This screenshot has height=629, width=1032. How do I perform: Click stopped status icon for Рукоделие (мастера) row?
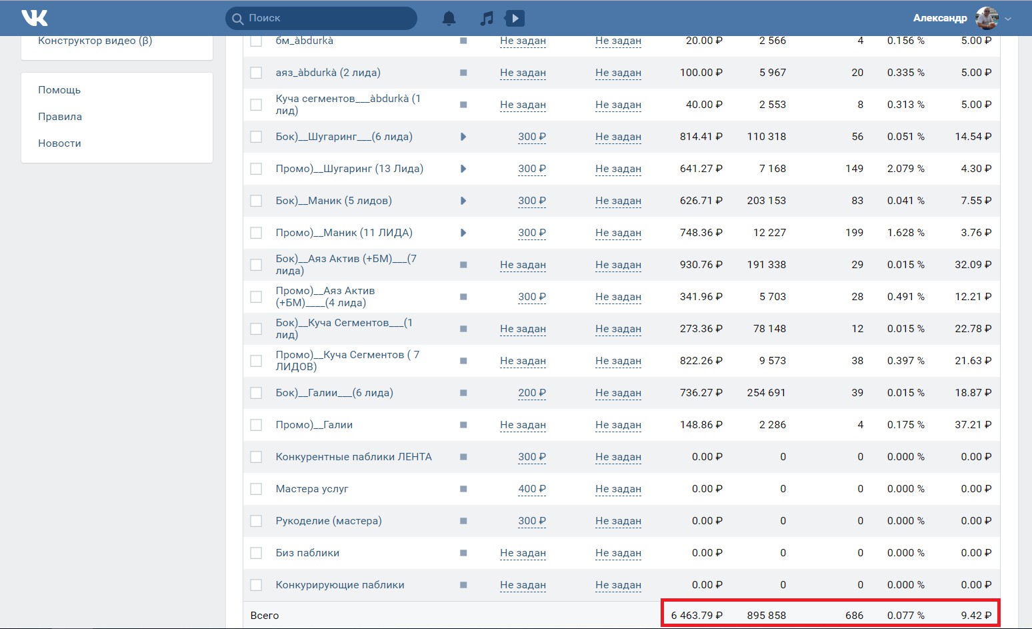463,521
